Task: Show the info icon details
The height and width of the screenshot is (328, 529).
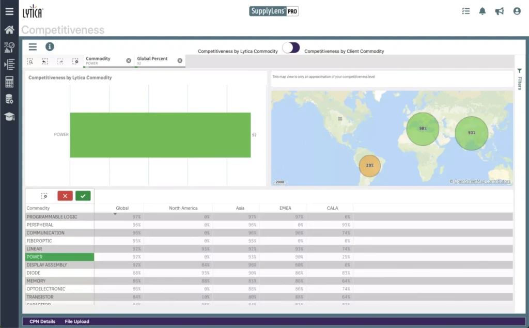Action: tap(50, 46)
